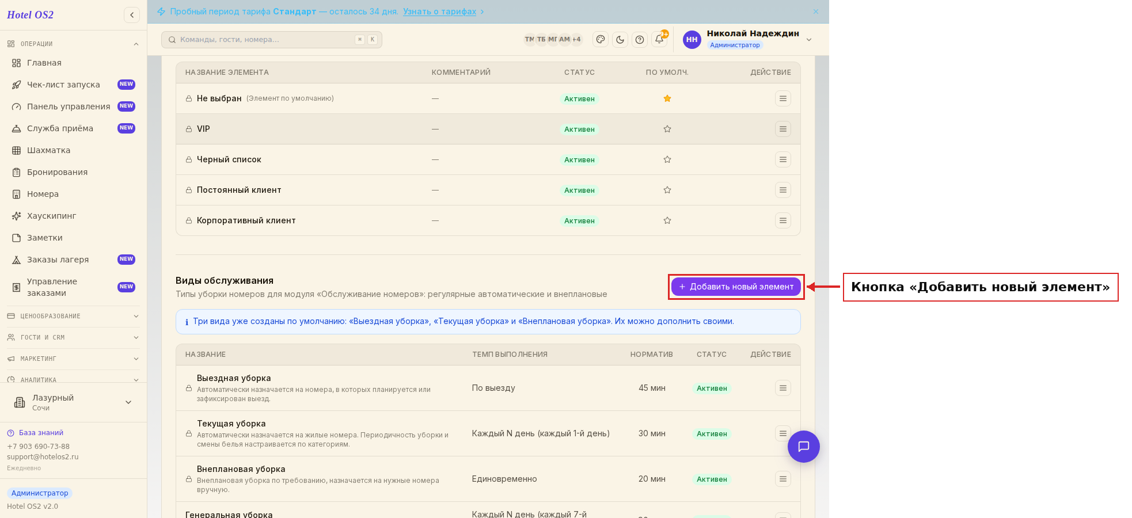Set VIP as default with star
This screenshot has width=1132, height=518.
[x=667, y=129]
